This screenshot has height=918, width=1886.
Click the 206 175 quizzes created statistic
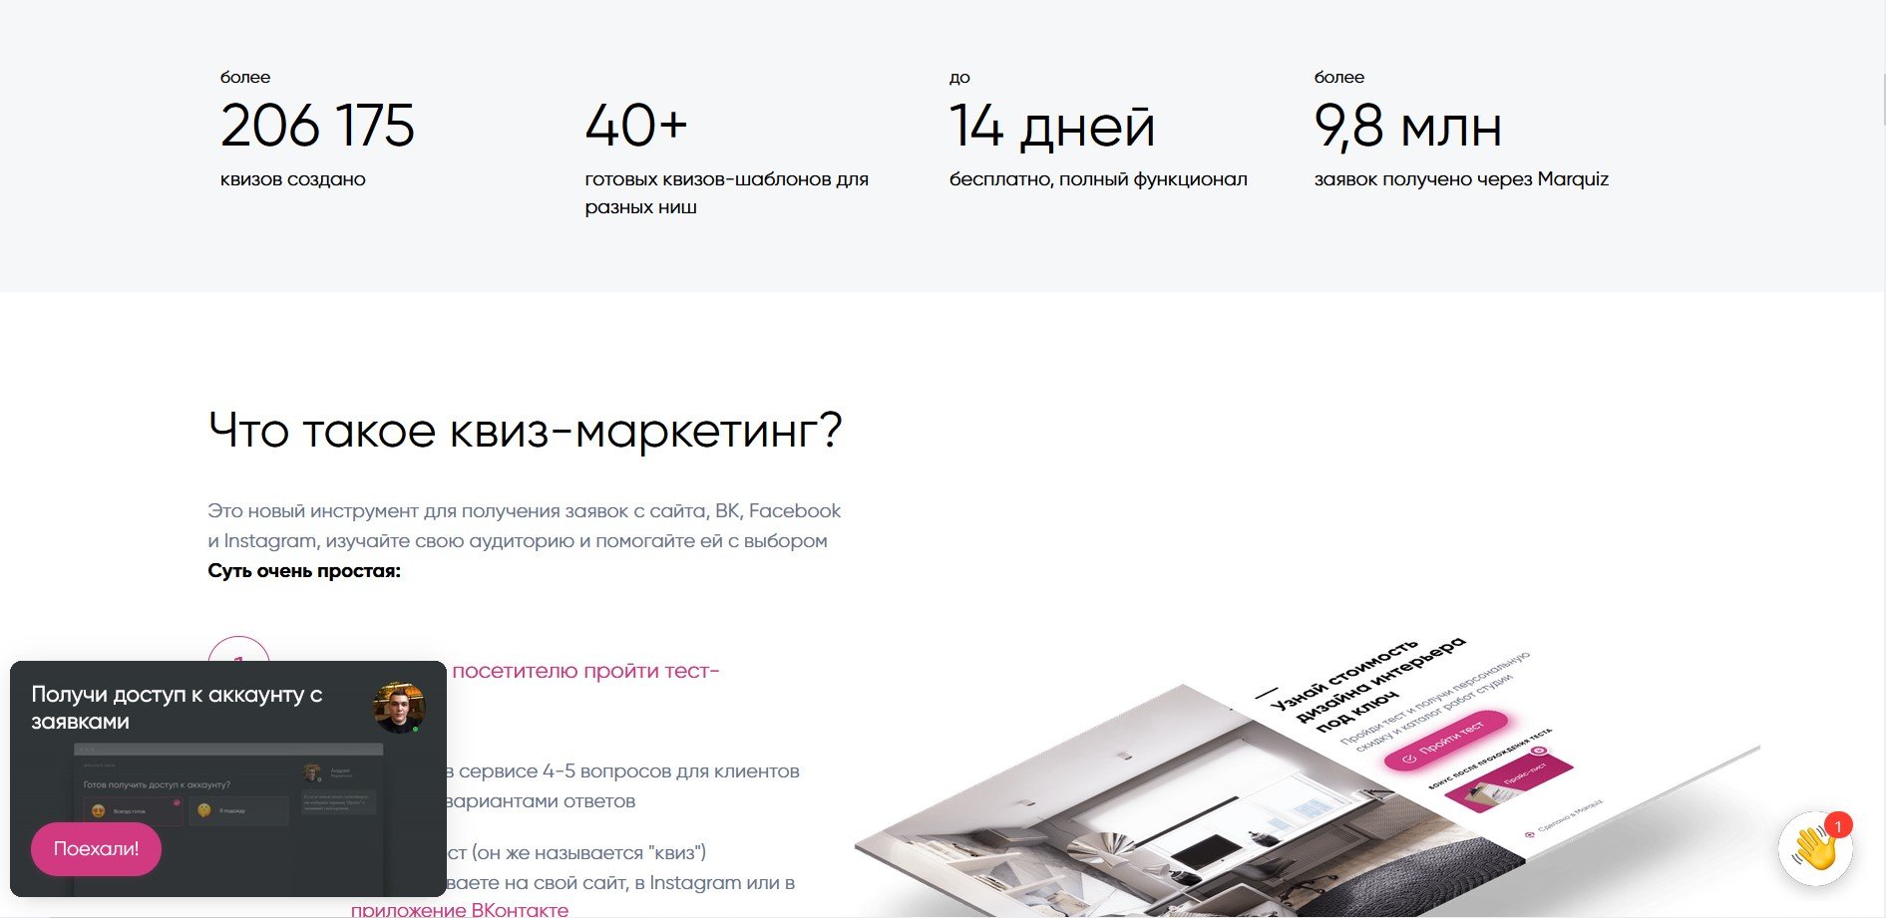(317, 127)
